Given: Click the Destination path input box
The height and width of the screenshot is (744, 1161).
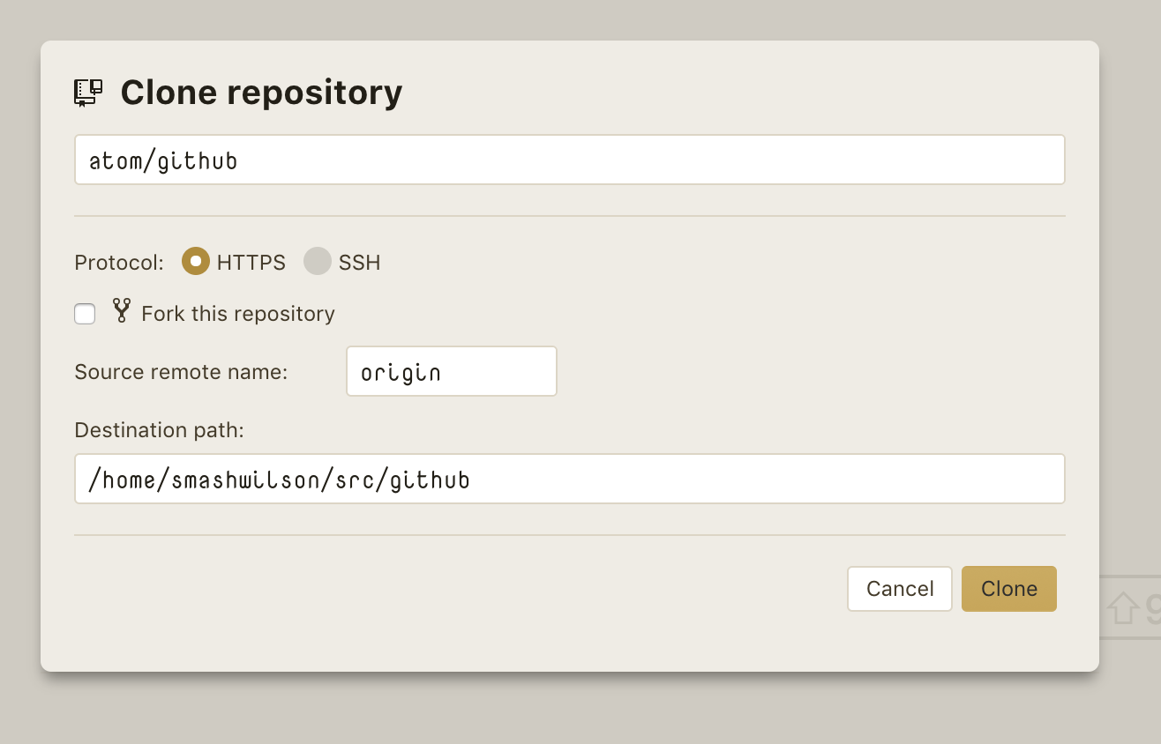Looking at the screenshot, I should click(x=570, y=479).
